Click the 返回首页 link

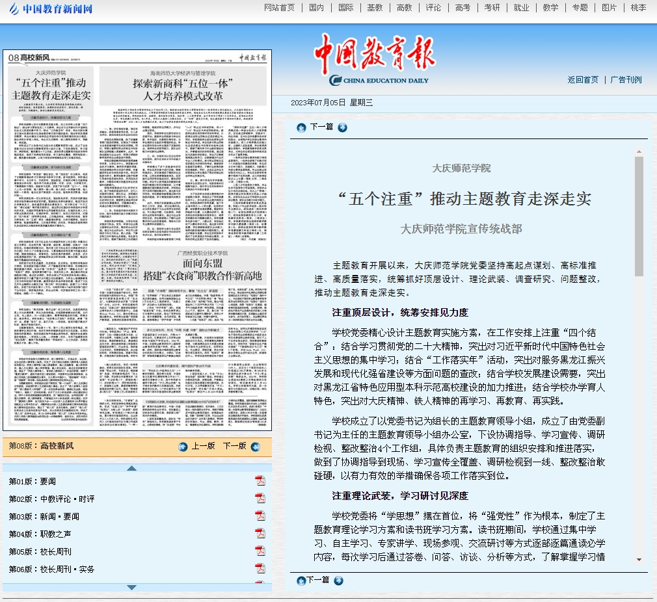[x=583, y=79]
